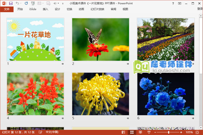Open the layout icon's dropdown arrow
This screenshot has height=135, width=203.
pyautogui.click(x=43, y=3)
